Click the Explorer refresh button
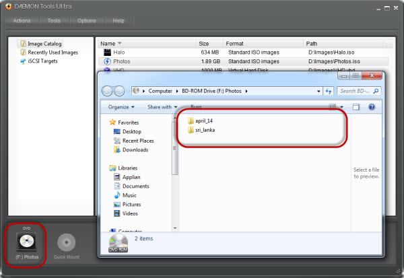The image size is (404, 278). [329, 91]
